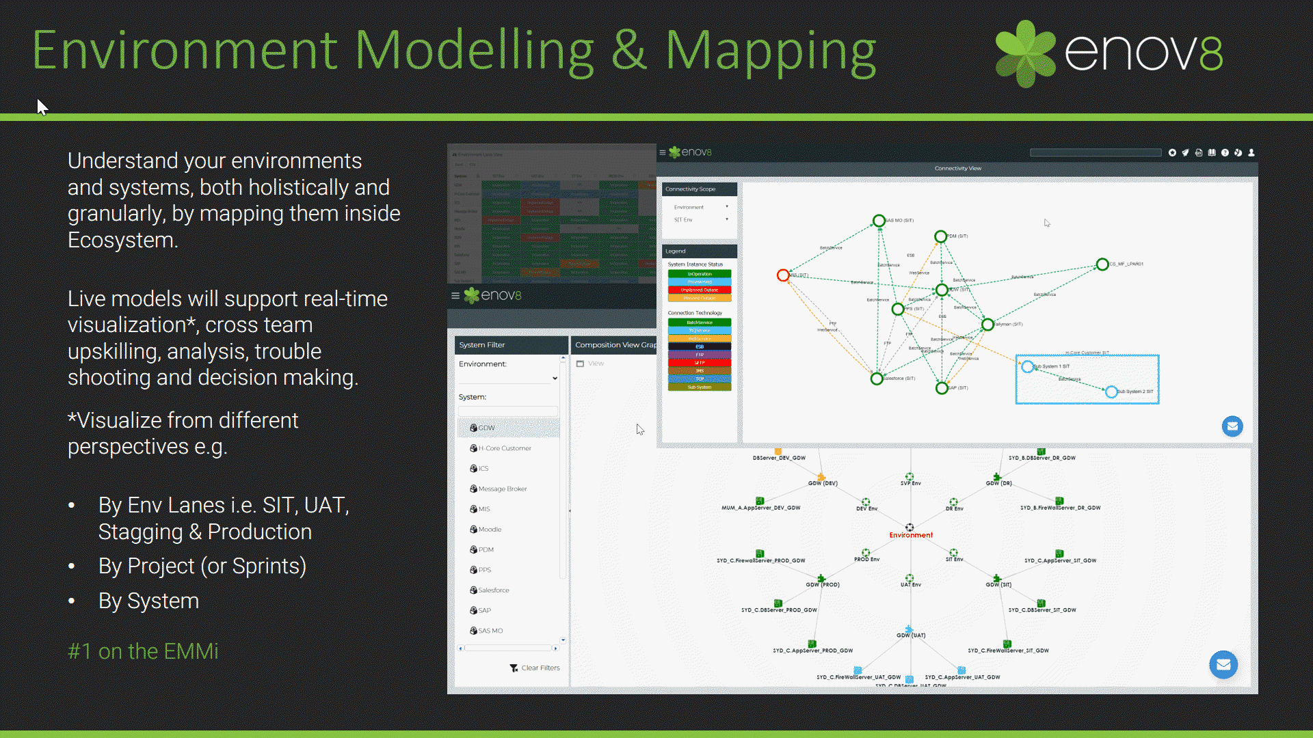Click the DR Env node
The width and height of the screenshot is (1313, 738).
pos(953,502)
